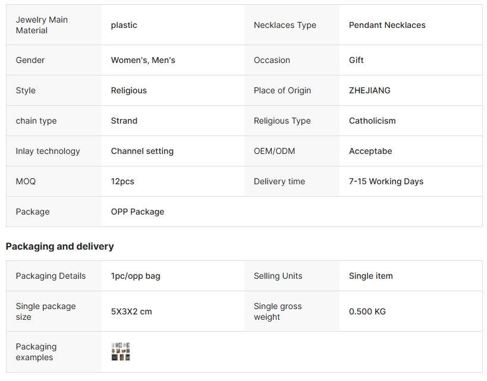Click the Catholicism religious type value

point(372,121)
